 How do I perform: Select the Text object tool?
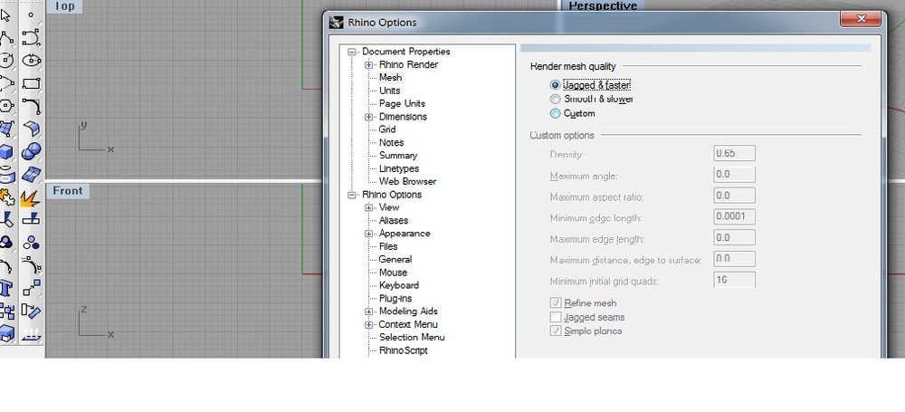[x=6, y=288]
